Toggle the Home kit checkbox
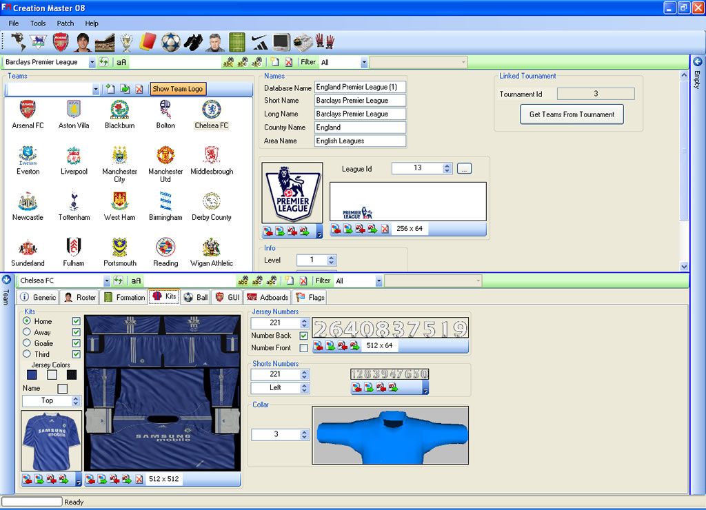 (x=76, y=321)
